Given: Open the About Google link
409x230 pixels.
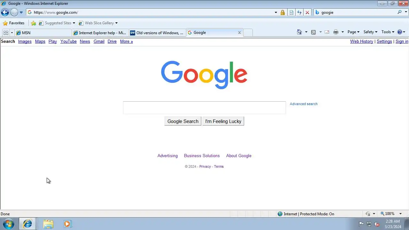Looking at the screenshot, I should 239,156.
